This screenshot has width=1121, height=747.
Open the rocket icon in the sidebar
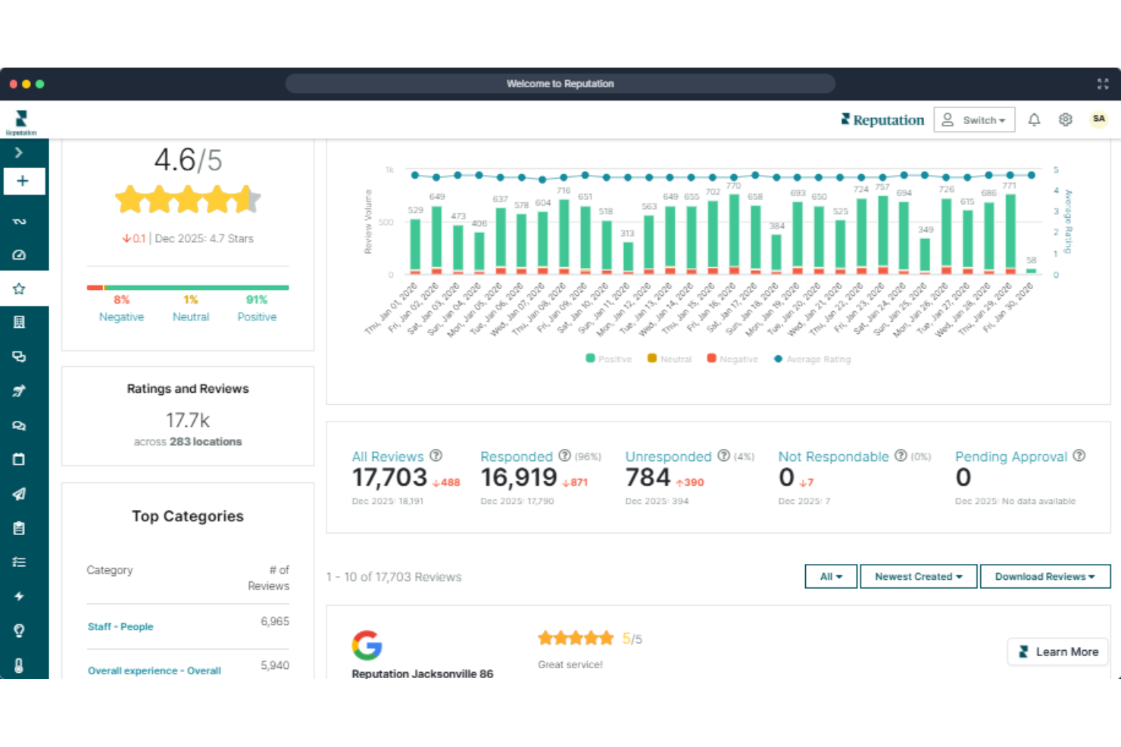click(20, 391)
